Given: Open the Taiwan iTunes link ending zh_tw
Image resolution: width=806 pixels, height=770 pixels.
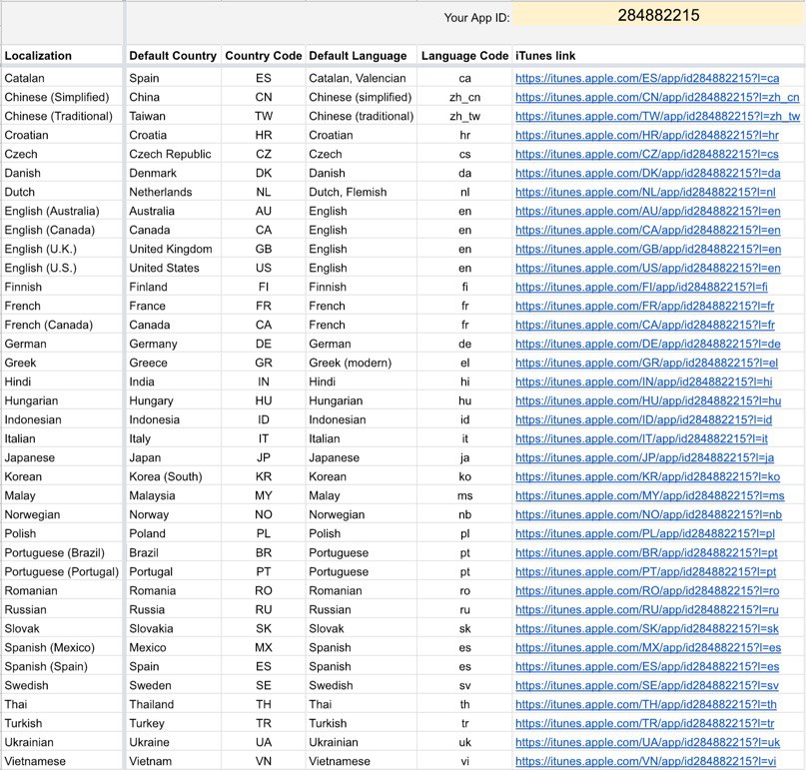Looking at the screenshot, I should 657,116.
